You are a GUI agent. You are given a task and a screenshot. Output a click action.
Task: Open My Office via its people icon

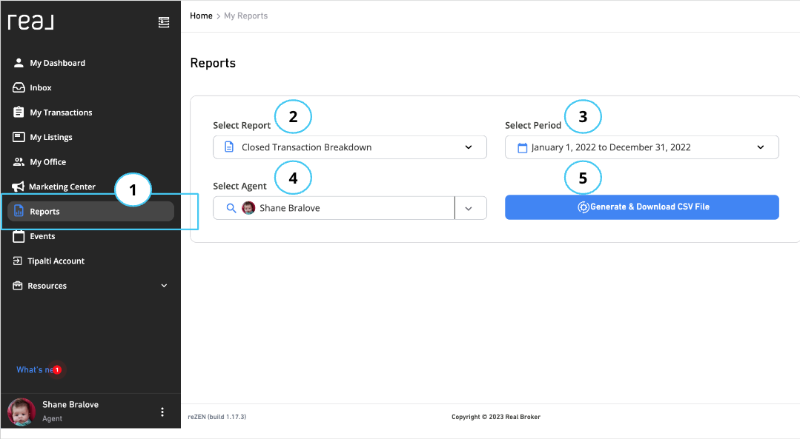coord(19,161)
